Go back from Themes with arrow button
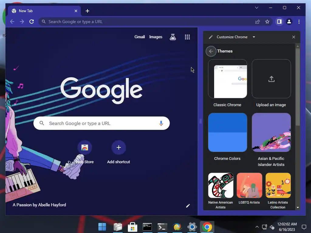Image resolution: width=311 pixels, height=233 pixels. 211,51
